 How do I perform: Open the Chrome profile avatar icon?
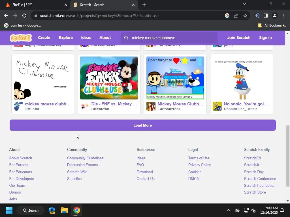pos(275,16)
